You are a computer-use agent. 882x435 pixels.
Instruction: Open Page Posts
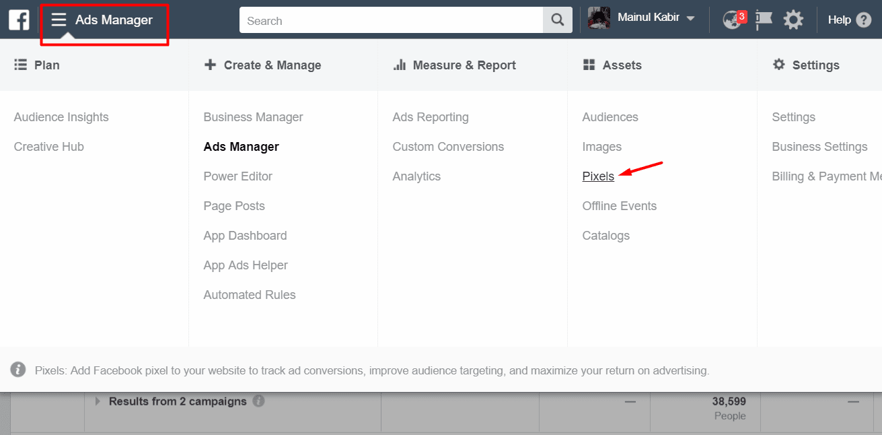234,206
